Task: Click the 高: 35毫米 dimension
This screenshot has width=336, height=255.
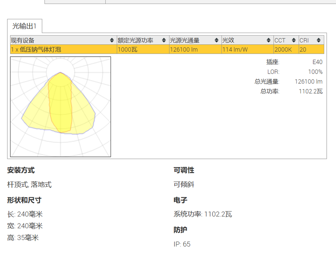Action: click(x=23, y=238)
